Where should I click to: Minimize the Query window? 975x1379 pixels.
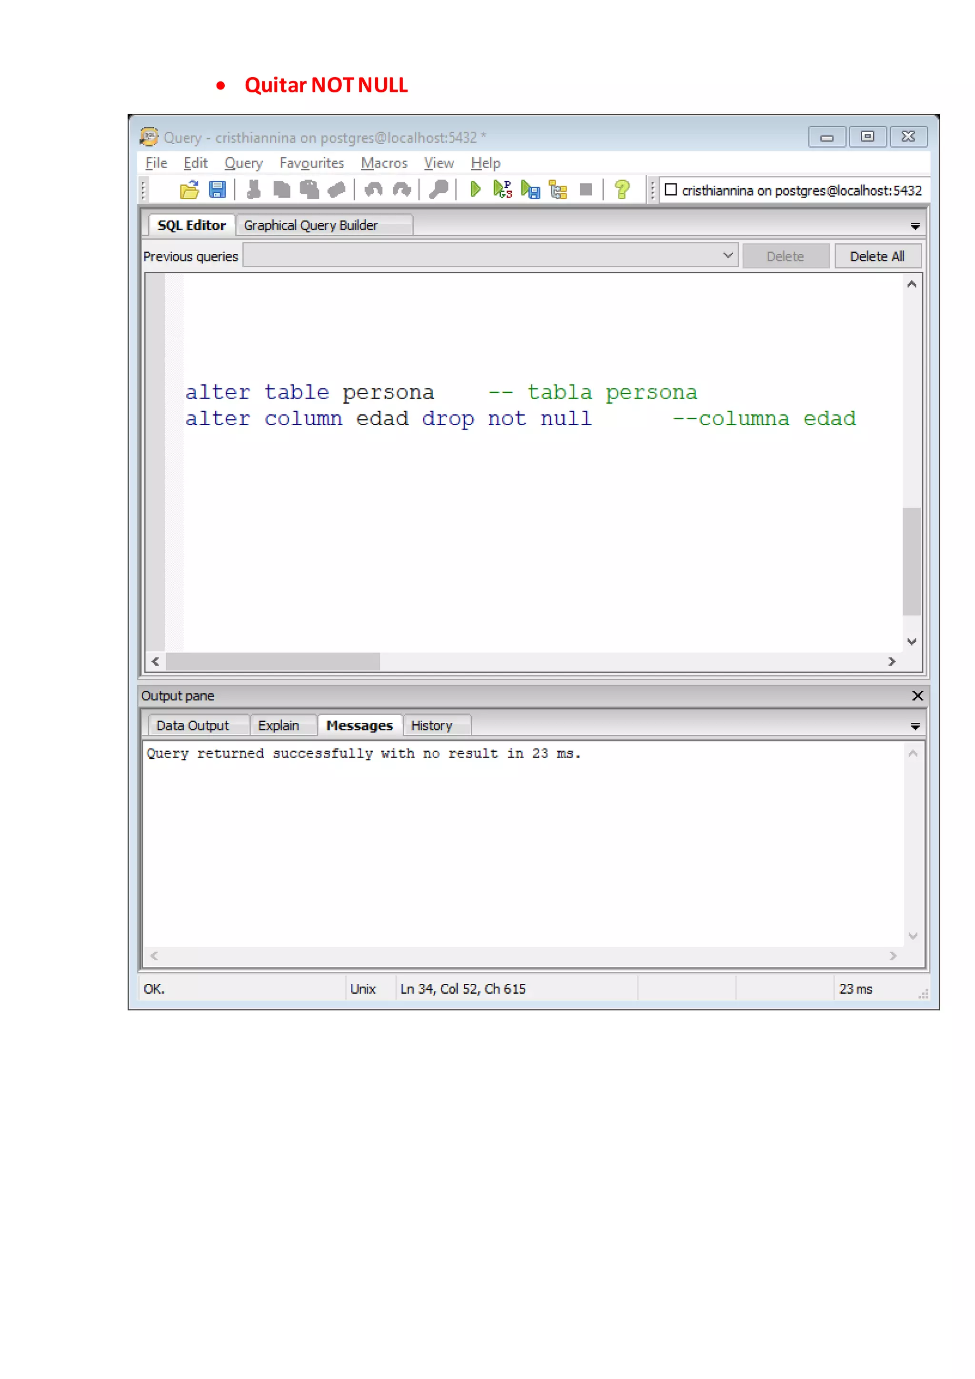(x=827, y=137)
